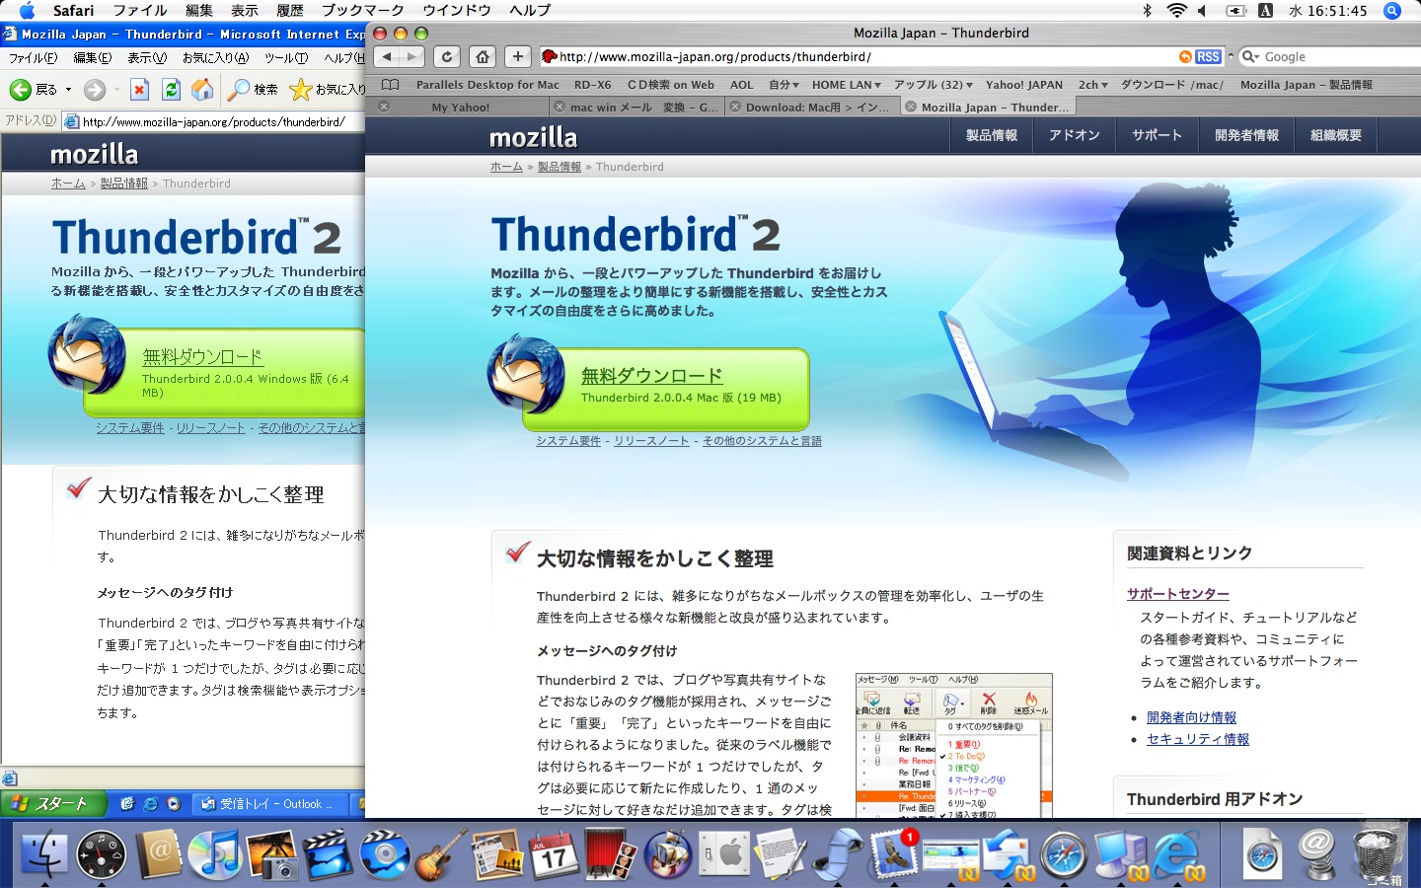Click the 受信トレイ - Outlook taskbar button
The image size is (1421, 888).
[270, 804]
